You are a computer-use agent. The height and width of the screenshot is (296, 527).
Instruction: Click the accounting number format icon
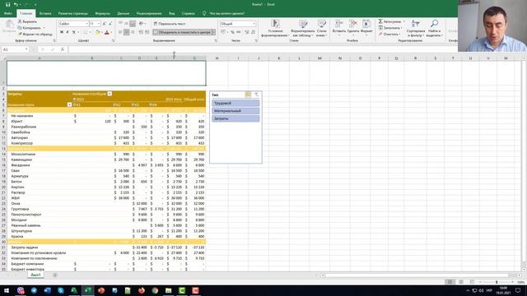pyautogui.click(x=223, y=32)
